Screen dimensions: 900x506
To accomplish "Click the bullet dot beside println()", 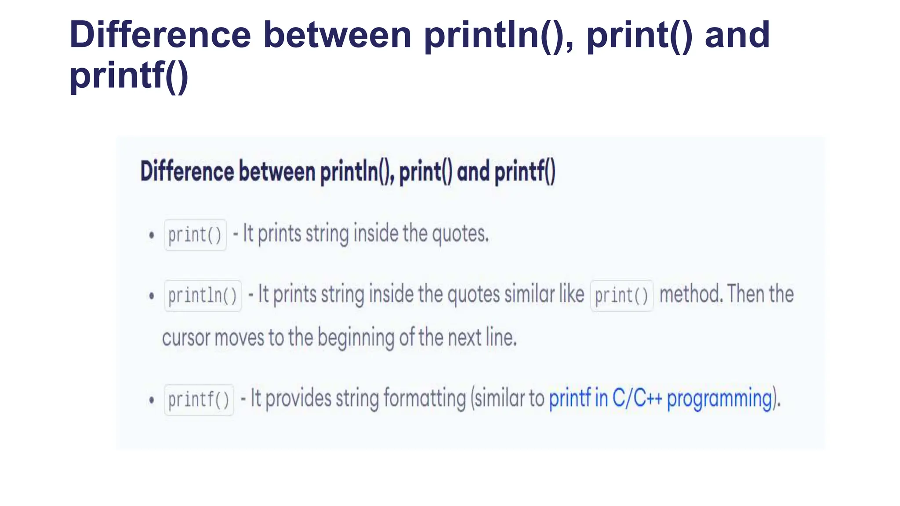I will coord(152,296).
